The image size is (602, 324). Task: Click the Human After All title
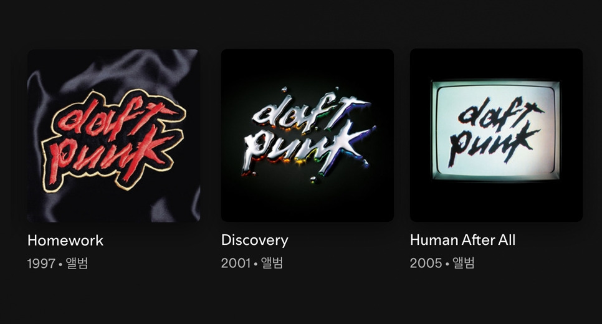462,241
